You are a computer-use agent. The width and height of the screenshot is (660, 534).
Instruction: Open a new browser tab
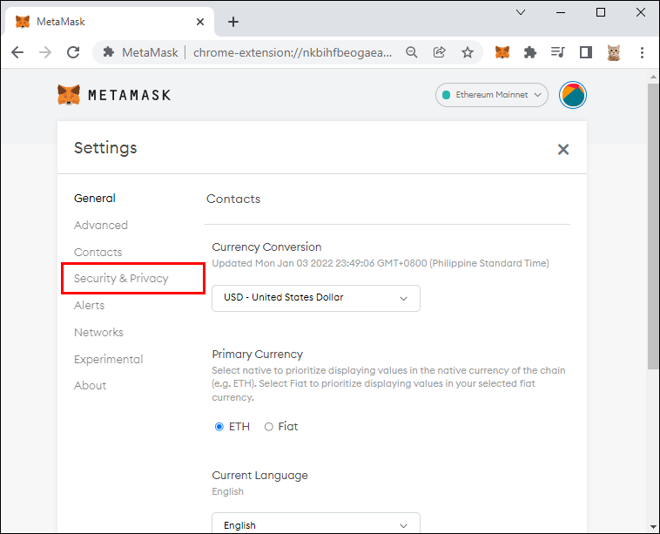click(x=233, y=22)
